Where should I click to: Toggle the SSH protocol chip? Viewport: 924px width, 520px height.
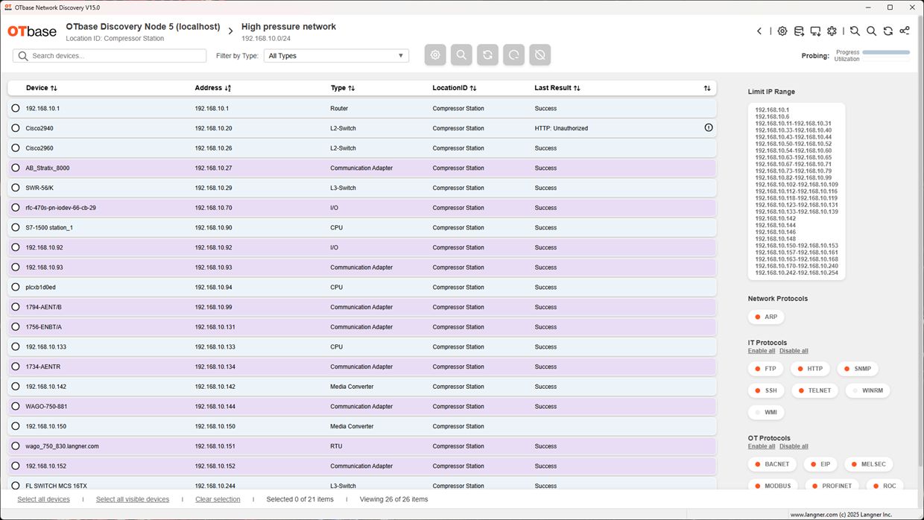click(x=766, y=390)
